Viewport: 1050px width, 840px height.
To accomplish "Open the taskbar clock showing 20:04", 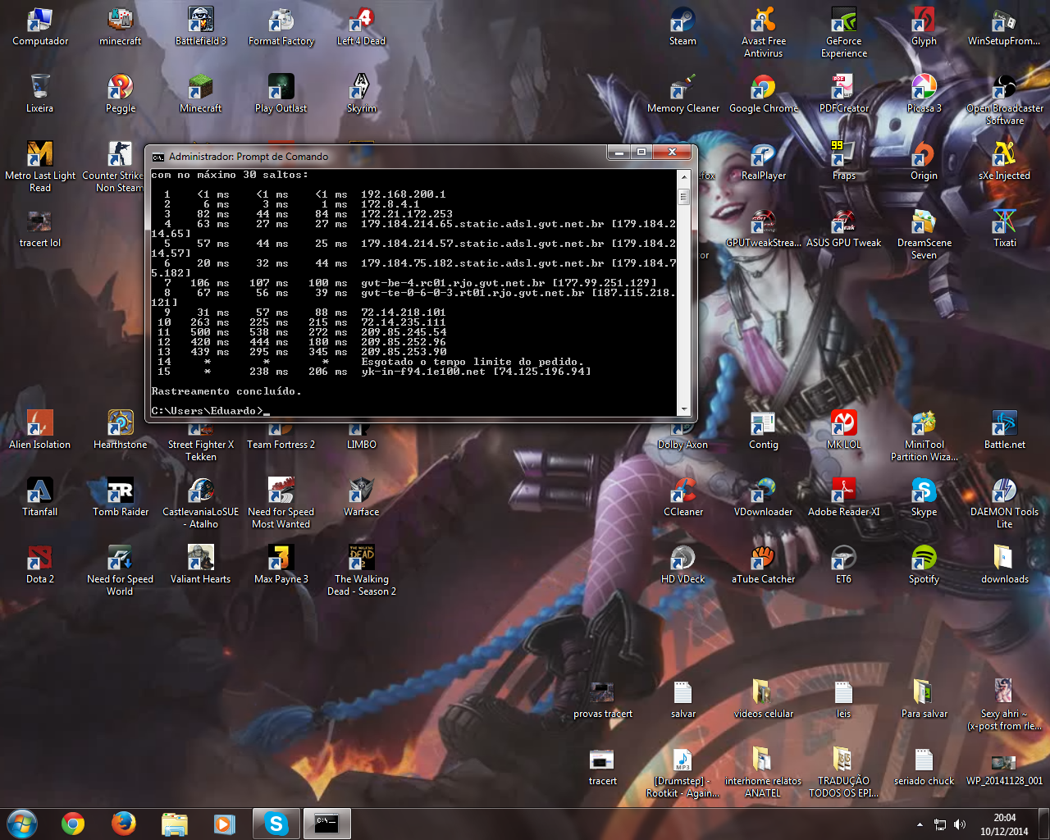I will 1004,824.
